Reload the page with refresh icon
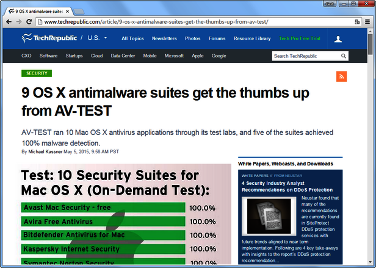This screenshot has height=268, width=376. [33, 22]
